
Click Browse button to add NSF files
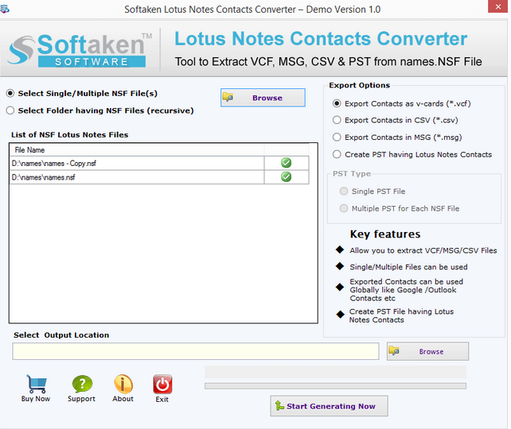click(263, 98)
